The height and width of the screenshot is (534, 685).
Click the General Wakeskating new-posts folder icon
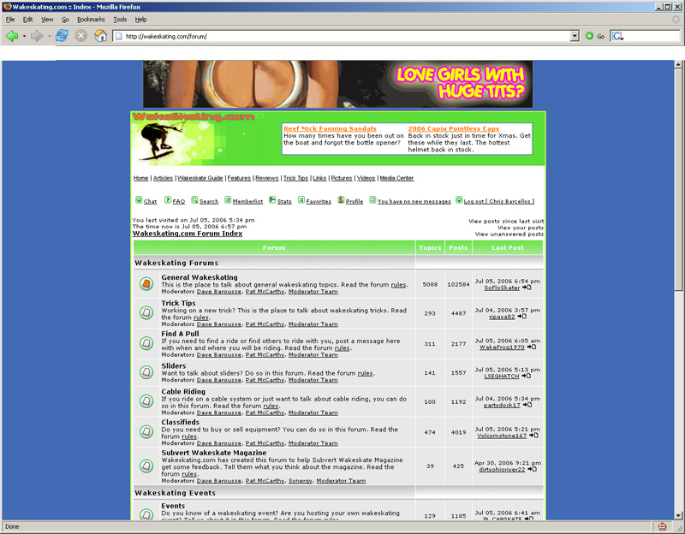pyautogui.click(x=146, y=283)
